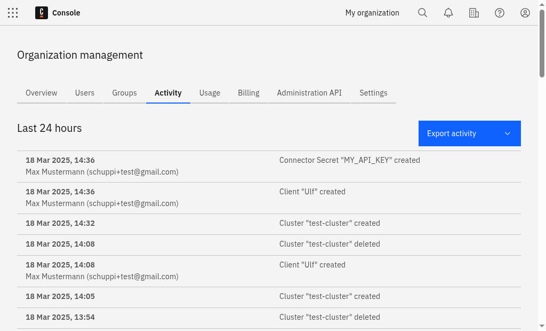
Task: Click the Camunda Console logo
Action: click(42, 13)
